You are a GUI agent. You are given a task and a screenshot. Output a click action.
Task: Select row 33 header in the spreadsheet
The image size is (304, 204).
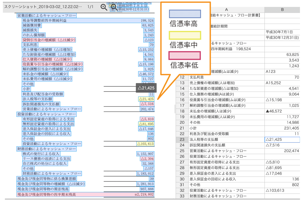tap(182, 196)
